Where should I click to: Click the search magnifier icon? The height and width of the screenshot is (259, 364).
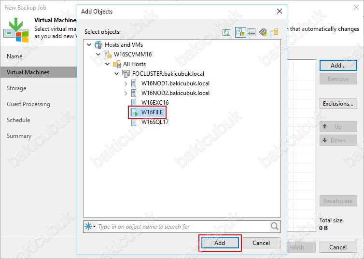point(274,226)
